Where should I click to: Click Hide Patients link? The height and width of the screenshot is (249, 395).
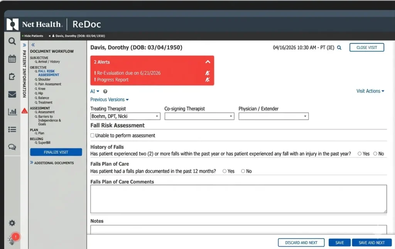coord(32,36)
